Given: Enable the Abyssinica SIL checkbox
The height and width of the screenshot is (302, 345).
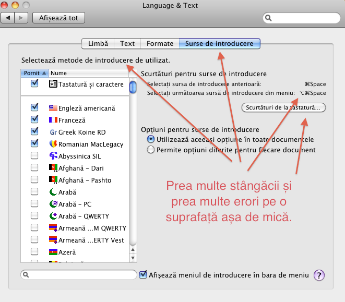Looking at the screenshot, I should (34, 155).
